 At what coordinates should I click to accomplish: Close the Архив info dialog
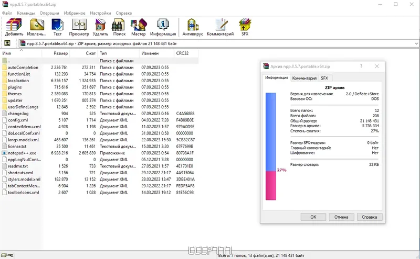coord(377,66)
